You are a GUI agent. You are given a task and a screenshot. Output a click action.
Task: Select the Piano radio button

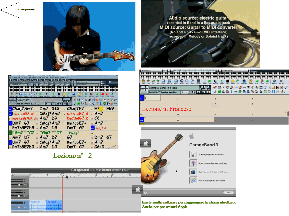24,80
